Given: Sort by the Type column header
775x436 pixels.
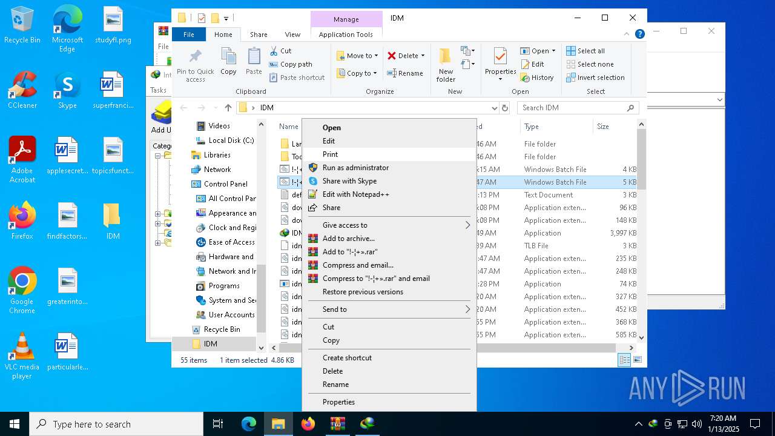Looking at the screenshot, I should click(556, 127).
